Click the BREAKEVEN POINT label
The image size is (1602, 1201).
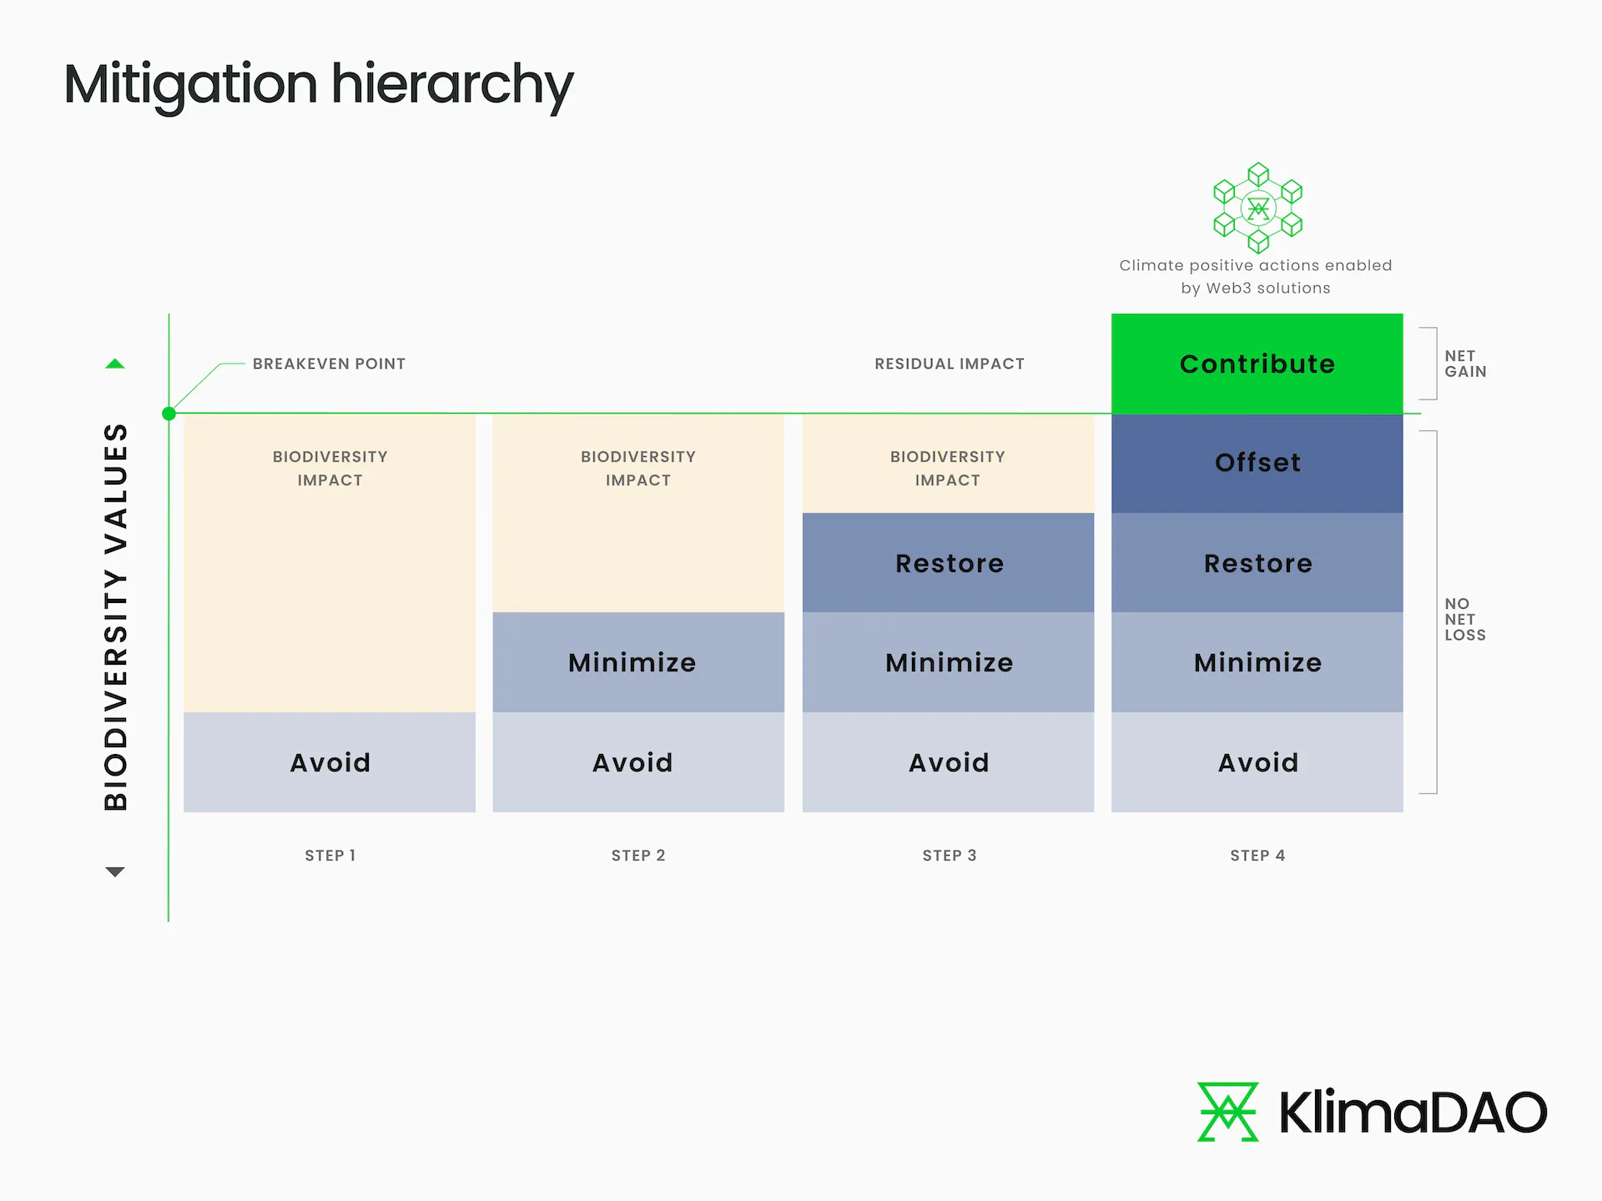click(329, 364)
